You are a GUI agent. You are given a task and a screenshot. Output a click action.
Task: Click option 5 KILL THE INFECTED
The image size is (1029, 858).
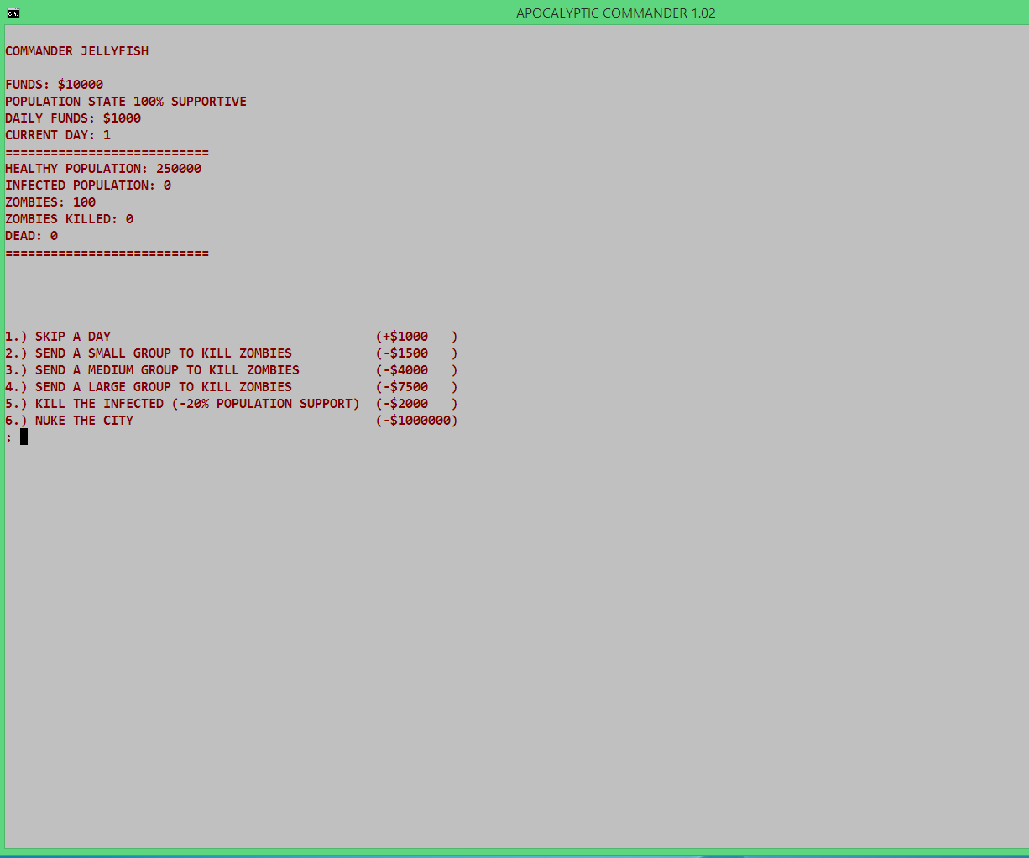182,404
